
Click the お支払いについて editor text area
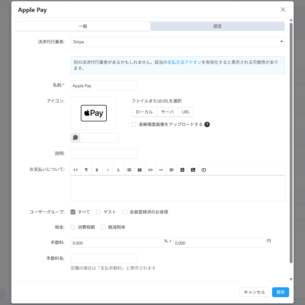pyautogui.click(x=178, y=188)
